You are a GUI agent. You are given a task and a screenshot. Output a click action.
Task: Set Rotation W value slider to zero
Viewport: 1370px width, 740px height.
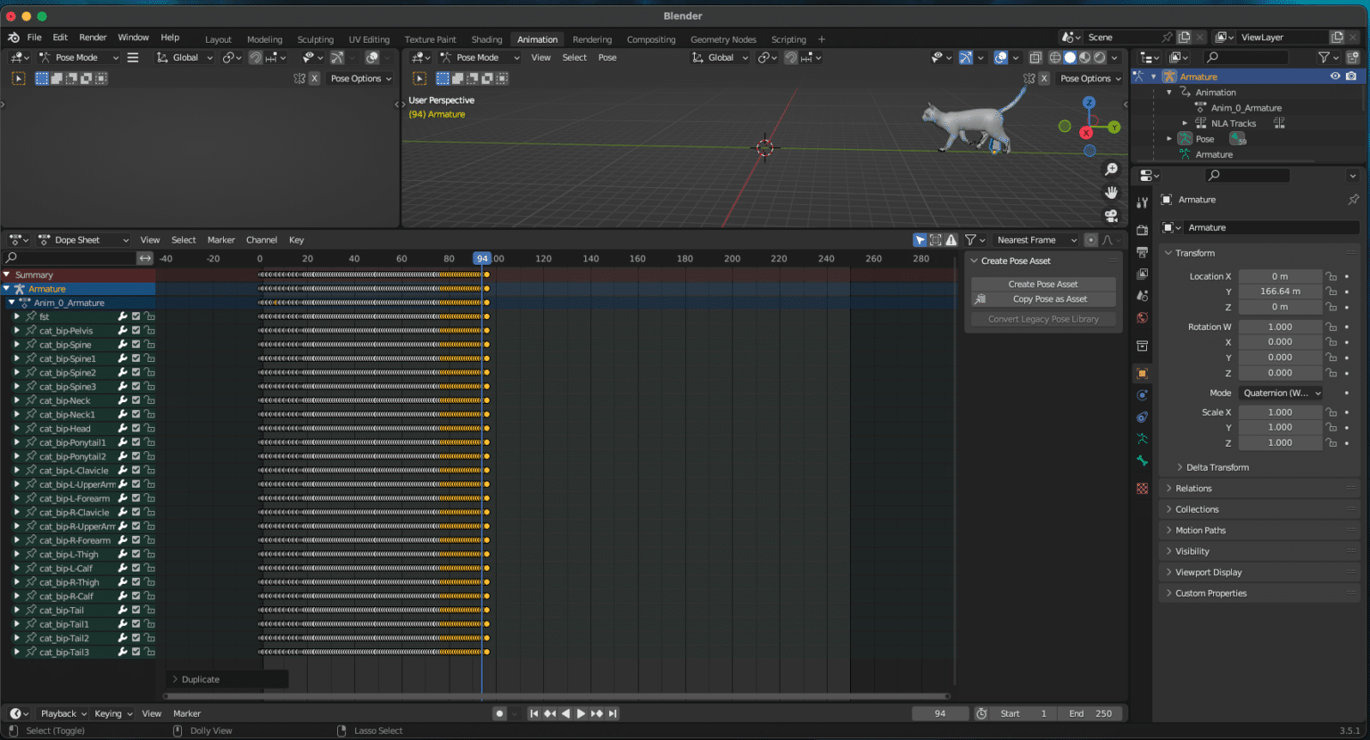[1281, 326]
